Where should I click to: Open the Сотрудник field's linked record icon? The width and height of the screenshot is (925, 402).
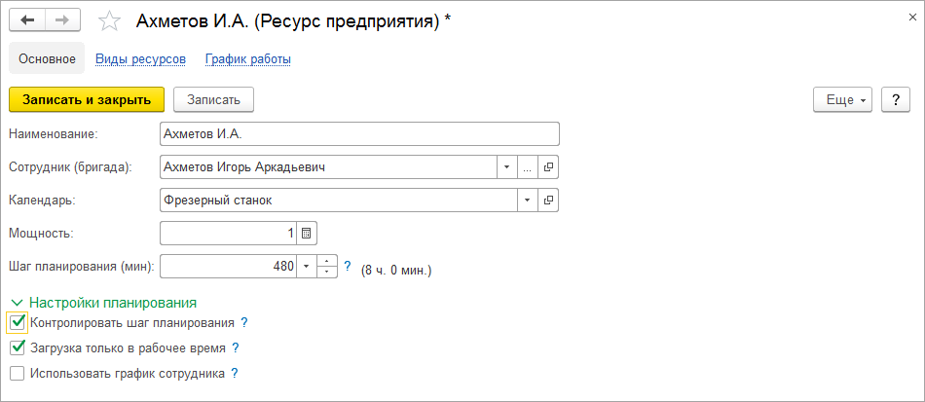(549, 167)
